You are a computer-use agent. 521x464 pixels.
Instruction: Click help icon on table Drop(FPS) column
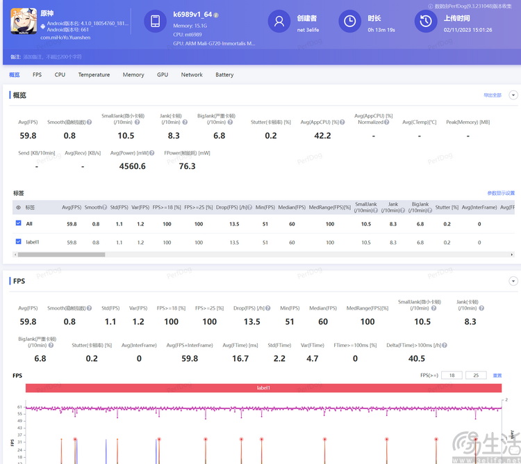(x=249, y=207)
